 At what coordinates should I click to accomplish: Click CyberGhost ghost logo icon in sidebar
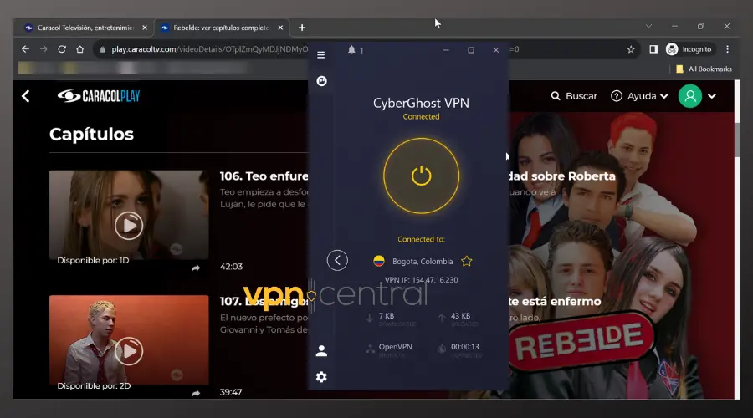[x=321, y=81]
